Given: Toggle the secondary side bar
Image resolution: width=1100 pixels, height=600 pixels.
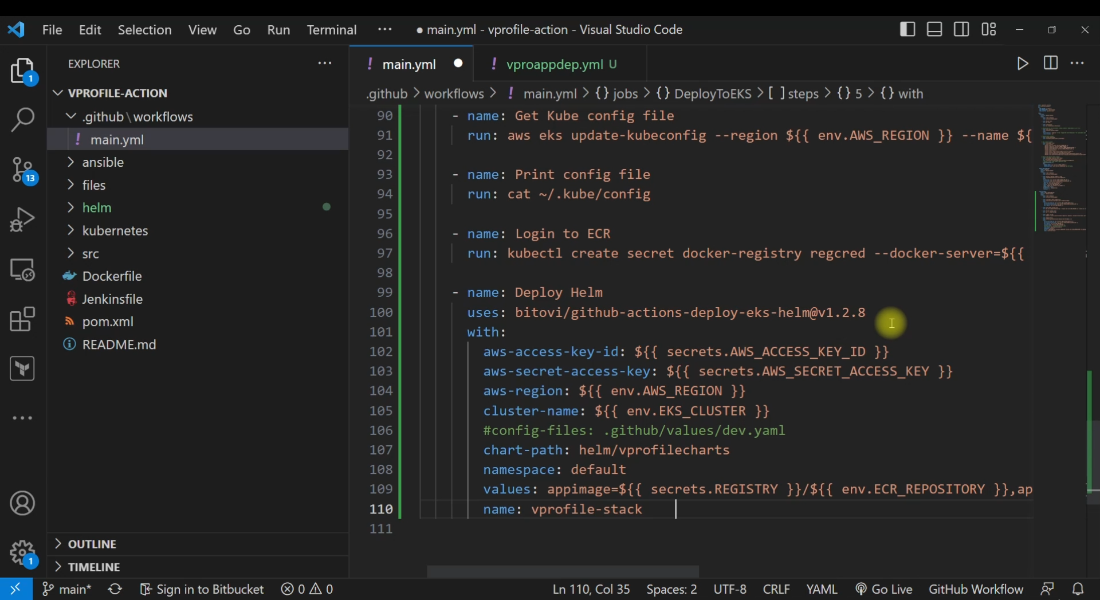Looking at the screenshot, I should pos(962,29).
